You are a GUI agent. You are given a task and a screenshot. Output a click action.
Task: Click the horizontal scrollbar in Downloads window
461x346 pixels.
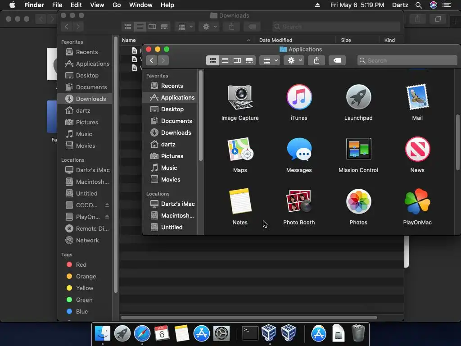click(x=249, y=318)
